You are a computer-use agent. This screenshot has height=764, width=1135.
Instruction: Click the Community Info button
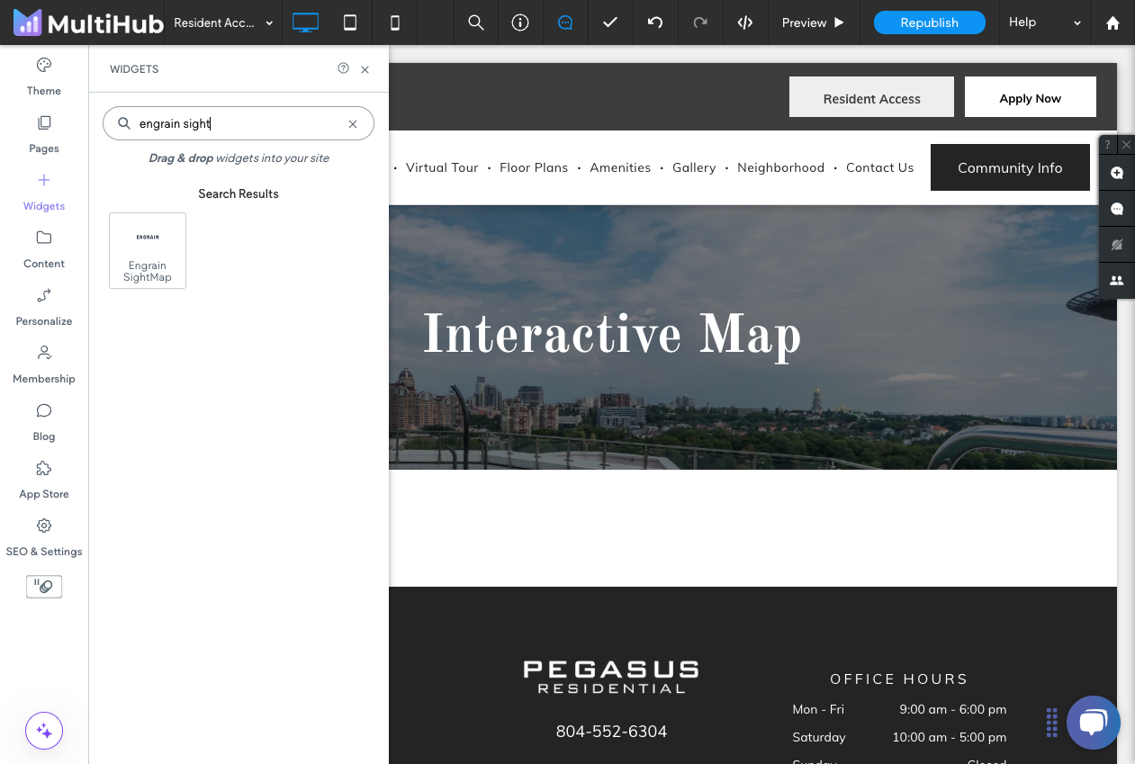coord(1010,167)
